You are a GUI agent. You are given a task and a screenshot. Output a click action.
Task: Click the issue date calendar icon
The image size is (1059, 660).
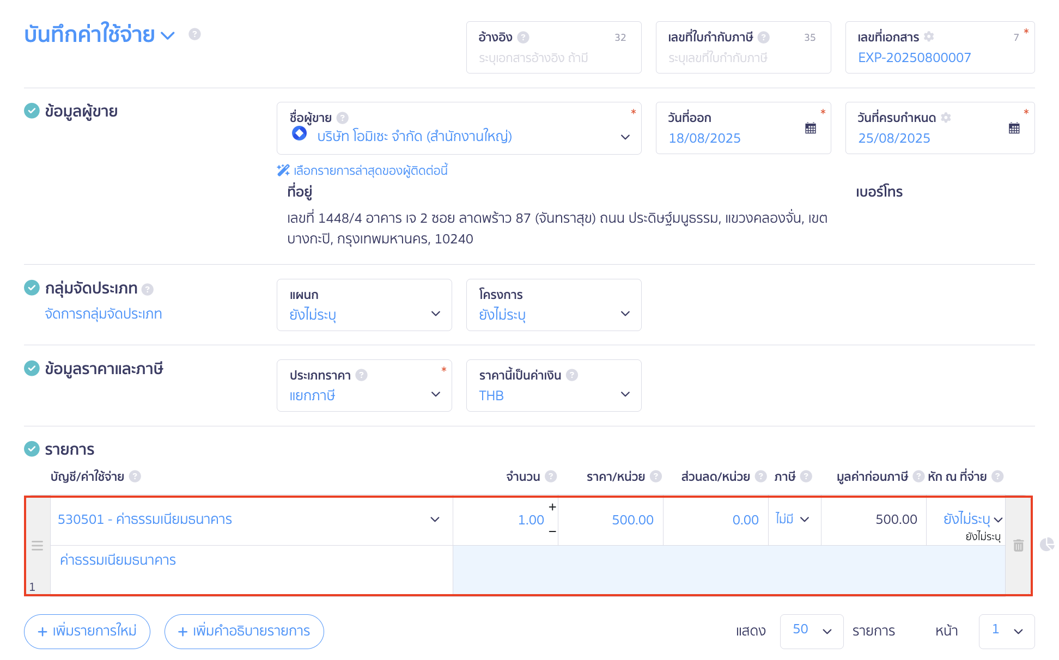click(x=811, y=129)
